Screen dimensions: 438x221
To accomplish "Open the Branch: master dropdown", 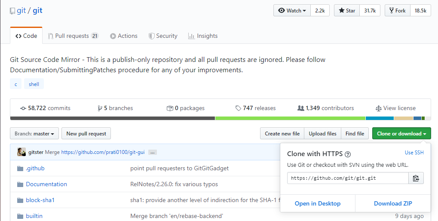I will [x=34, y=134].
